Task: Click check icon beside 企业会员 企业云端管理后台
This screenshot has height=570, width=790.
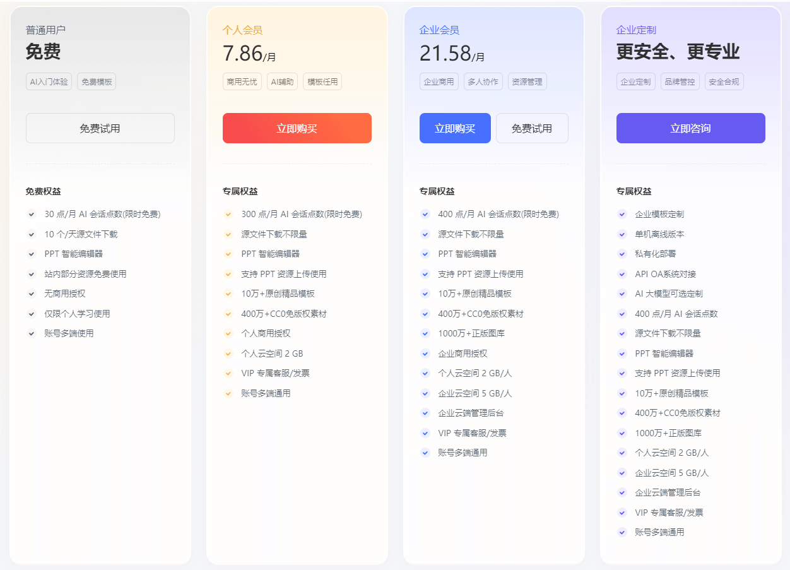Action: point(425,413)
